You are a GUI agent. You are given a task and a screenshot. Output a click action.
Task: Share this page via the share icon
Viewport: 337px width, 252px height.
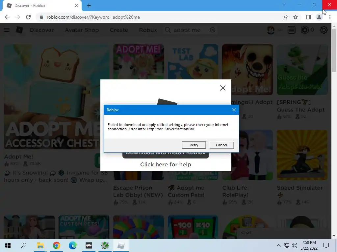pos(285,17)
